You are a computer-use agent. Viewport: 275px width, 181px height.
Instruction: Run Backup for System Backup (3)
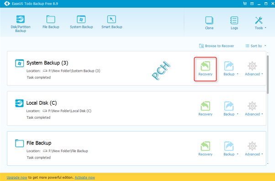(x=229, y=69)
